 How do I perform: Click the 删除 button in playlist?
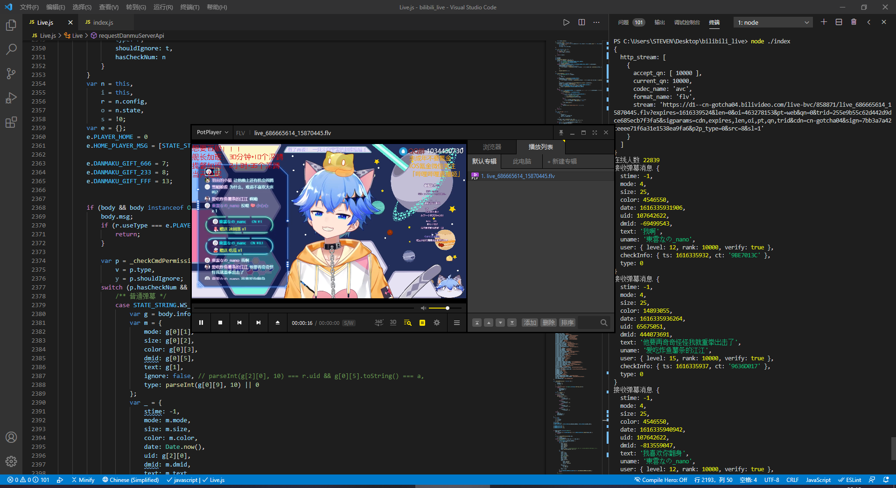549,323
